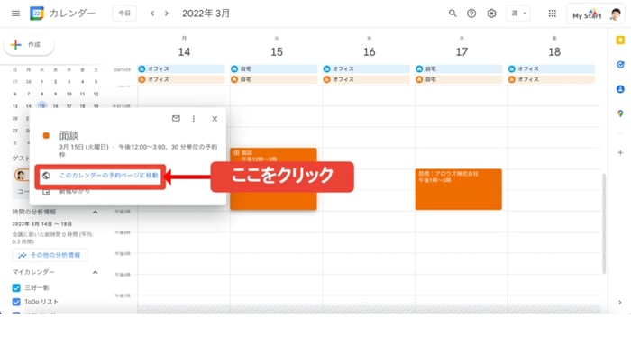Click blue 自宅 location chip on day 17

(459, 68)
